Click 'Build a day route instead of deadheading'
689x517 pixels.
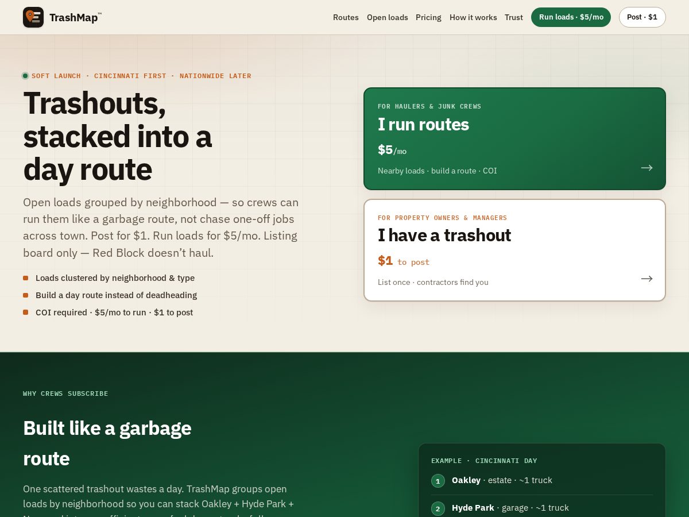[116, 295]
